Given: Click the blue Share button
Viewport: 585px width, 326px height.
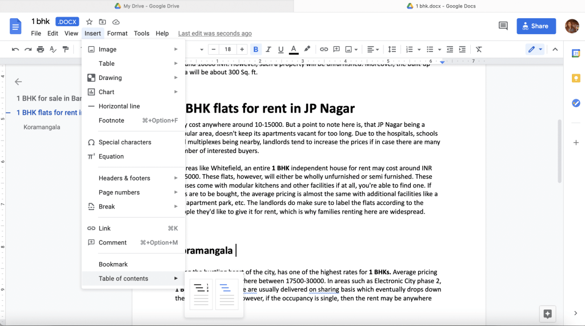Looking at the screenshot, I should click(x=536, y=26).
